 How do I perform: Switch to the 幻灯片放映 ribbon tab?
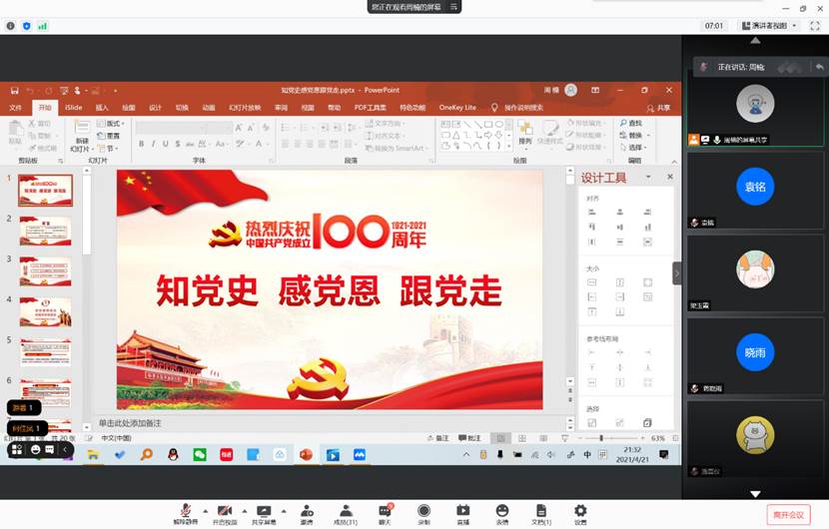click(x=245, y=108)
